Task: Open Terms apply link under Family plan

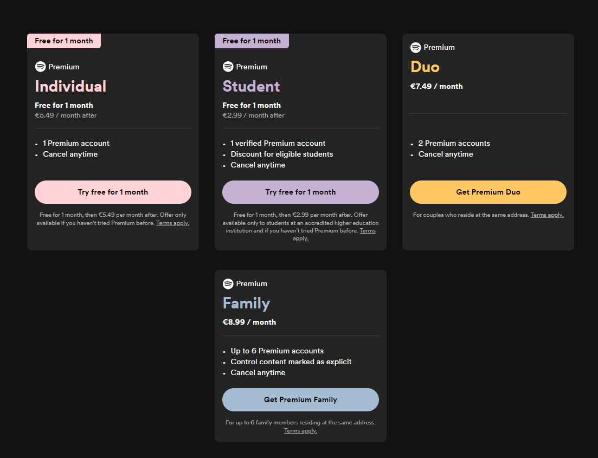Action: [x=300, y=430]
